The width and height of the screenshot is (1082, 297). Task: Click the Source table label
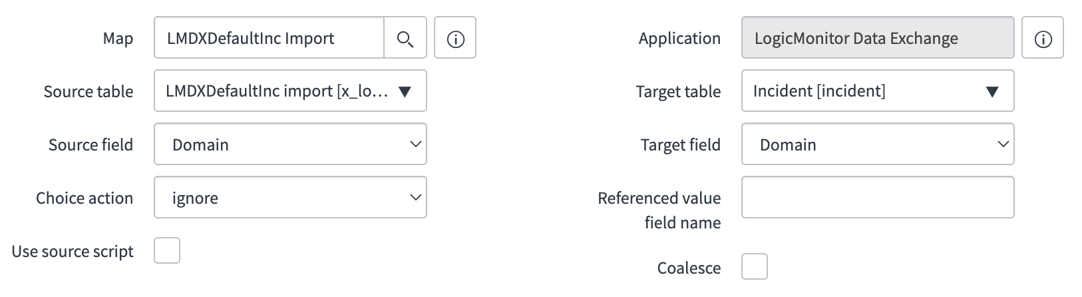coord(89,91)
